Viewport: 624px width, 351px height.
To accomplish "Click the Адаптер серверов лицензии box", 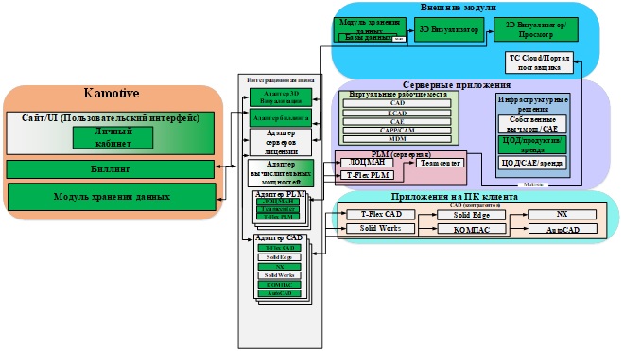I will 281,142.
